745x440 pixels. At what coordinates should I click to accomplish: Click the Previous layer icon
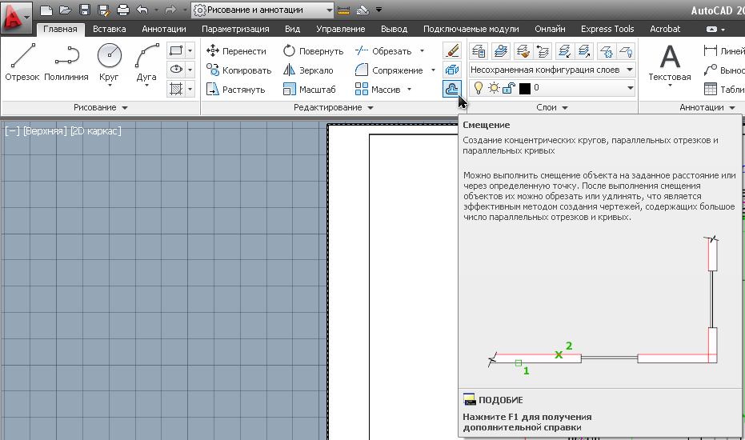543,51
